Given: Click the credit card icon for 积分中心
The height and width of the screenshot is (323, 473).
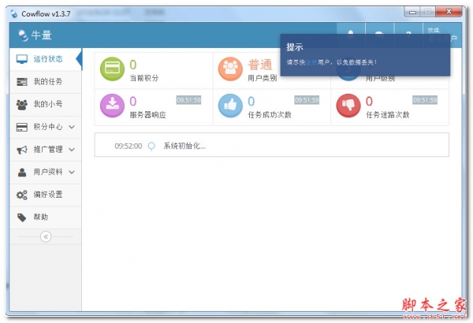Looking at the screenshot, I should 22,127.
